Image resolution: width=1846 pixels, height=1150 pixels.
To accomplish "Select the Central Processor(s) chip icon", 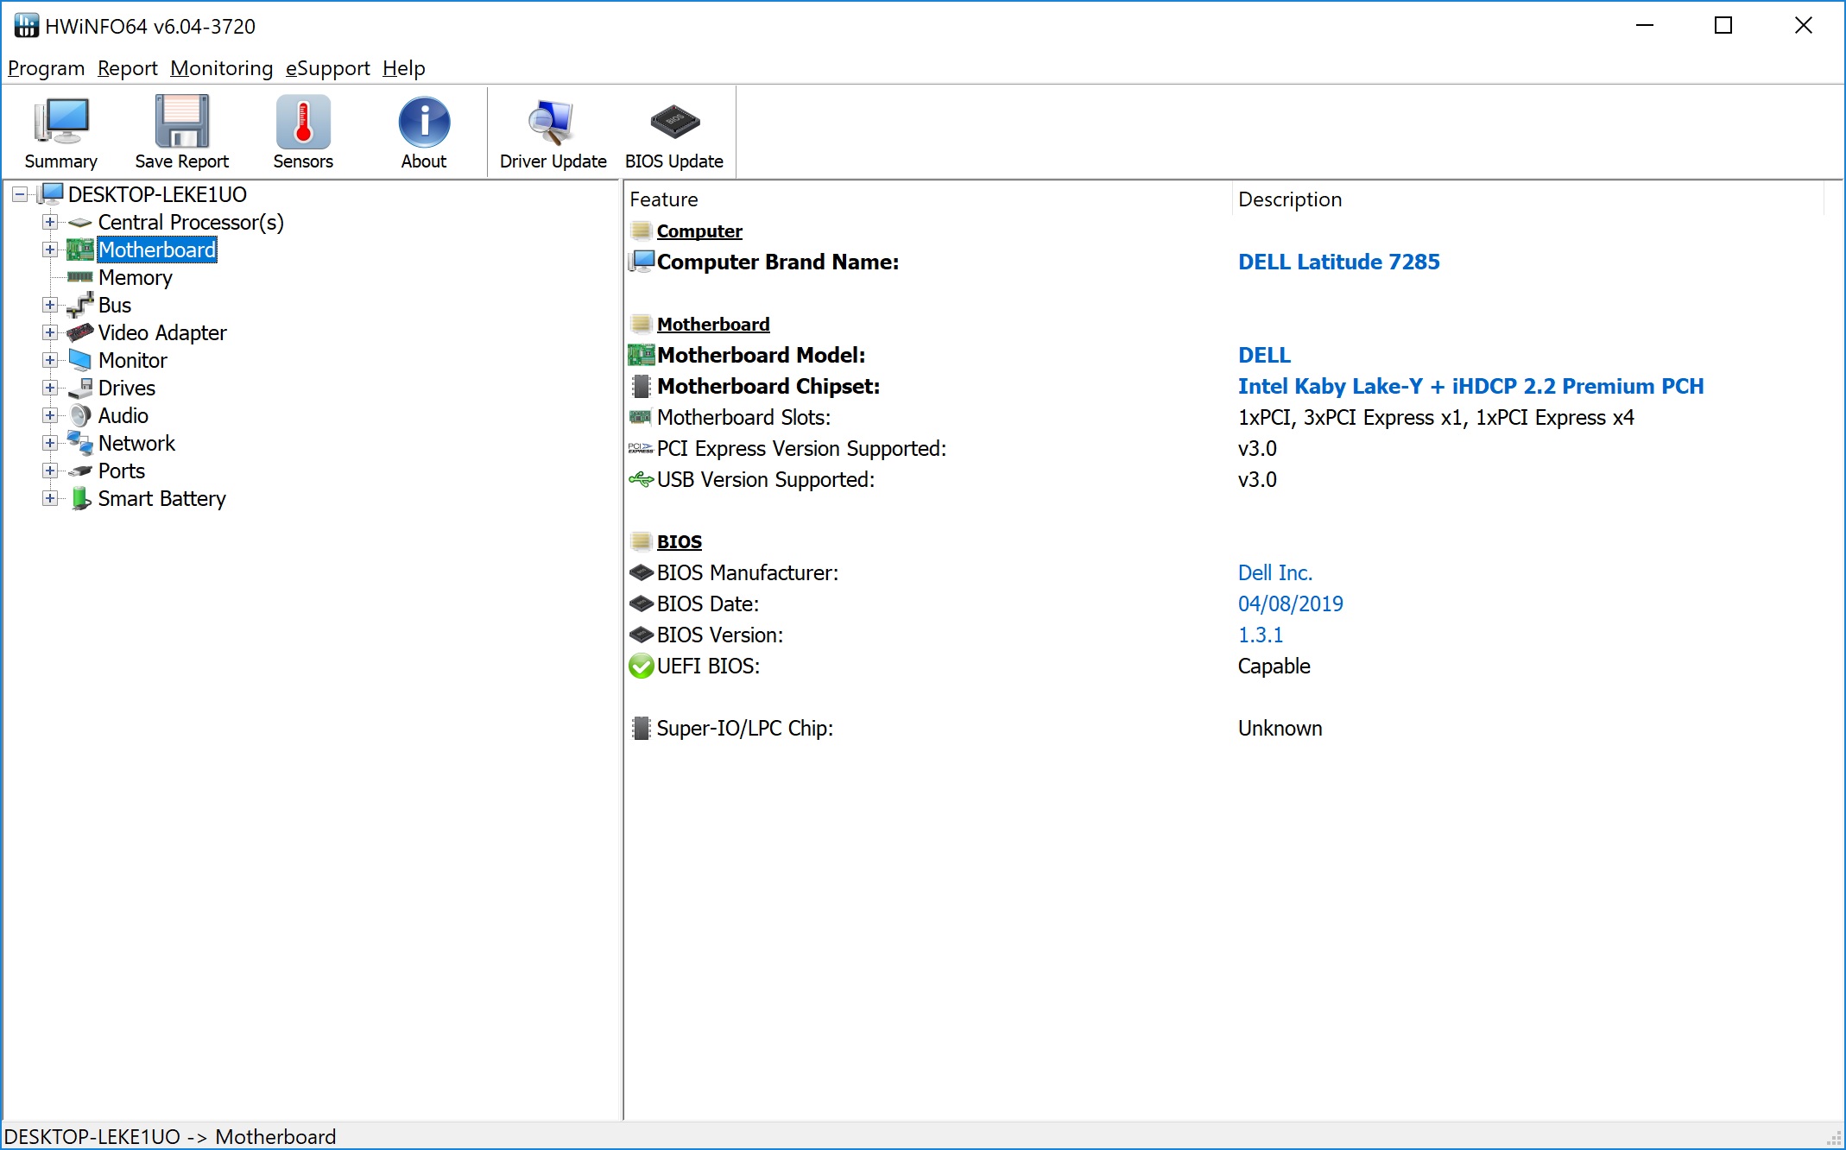I will click(x=80, y=223).
